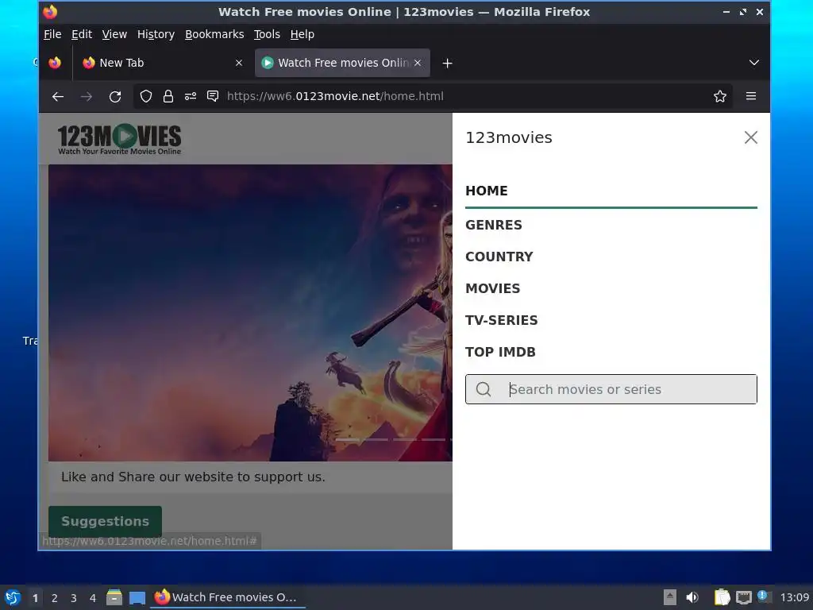Click the hero banner movie image
The image size is (813, 610).
[250, 313]
